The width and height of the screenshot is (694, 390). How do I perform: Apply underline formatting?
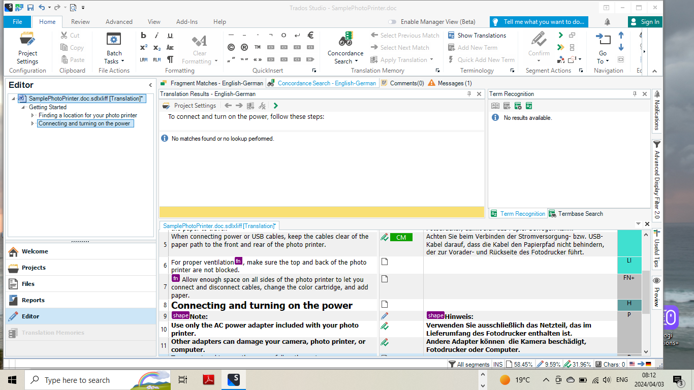point(170,36)
